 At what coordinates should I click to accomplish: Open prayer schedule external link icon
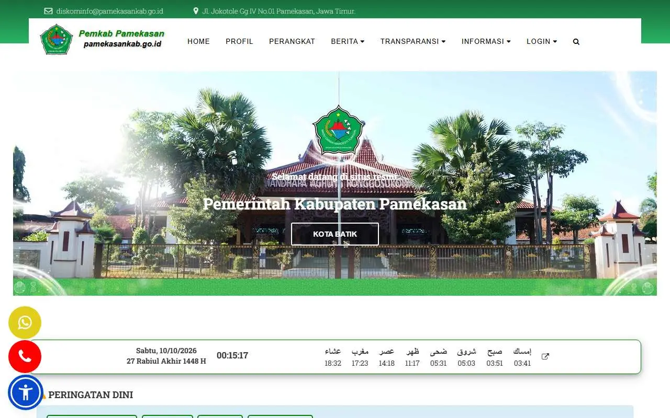545,356
